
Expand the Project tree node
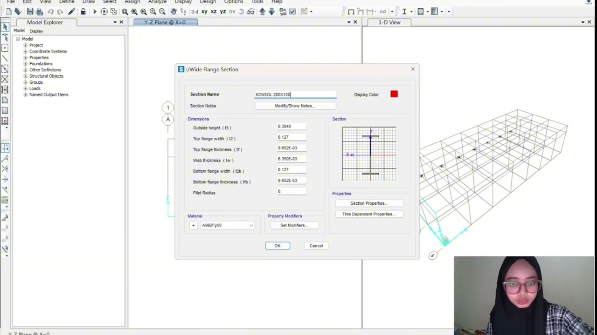(x=25, y=45)
